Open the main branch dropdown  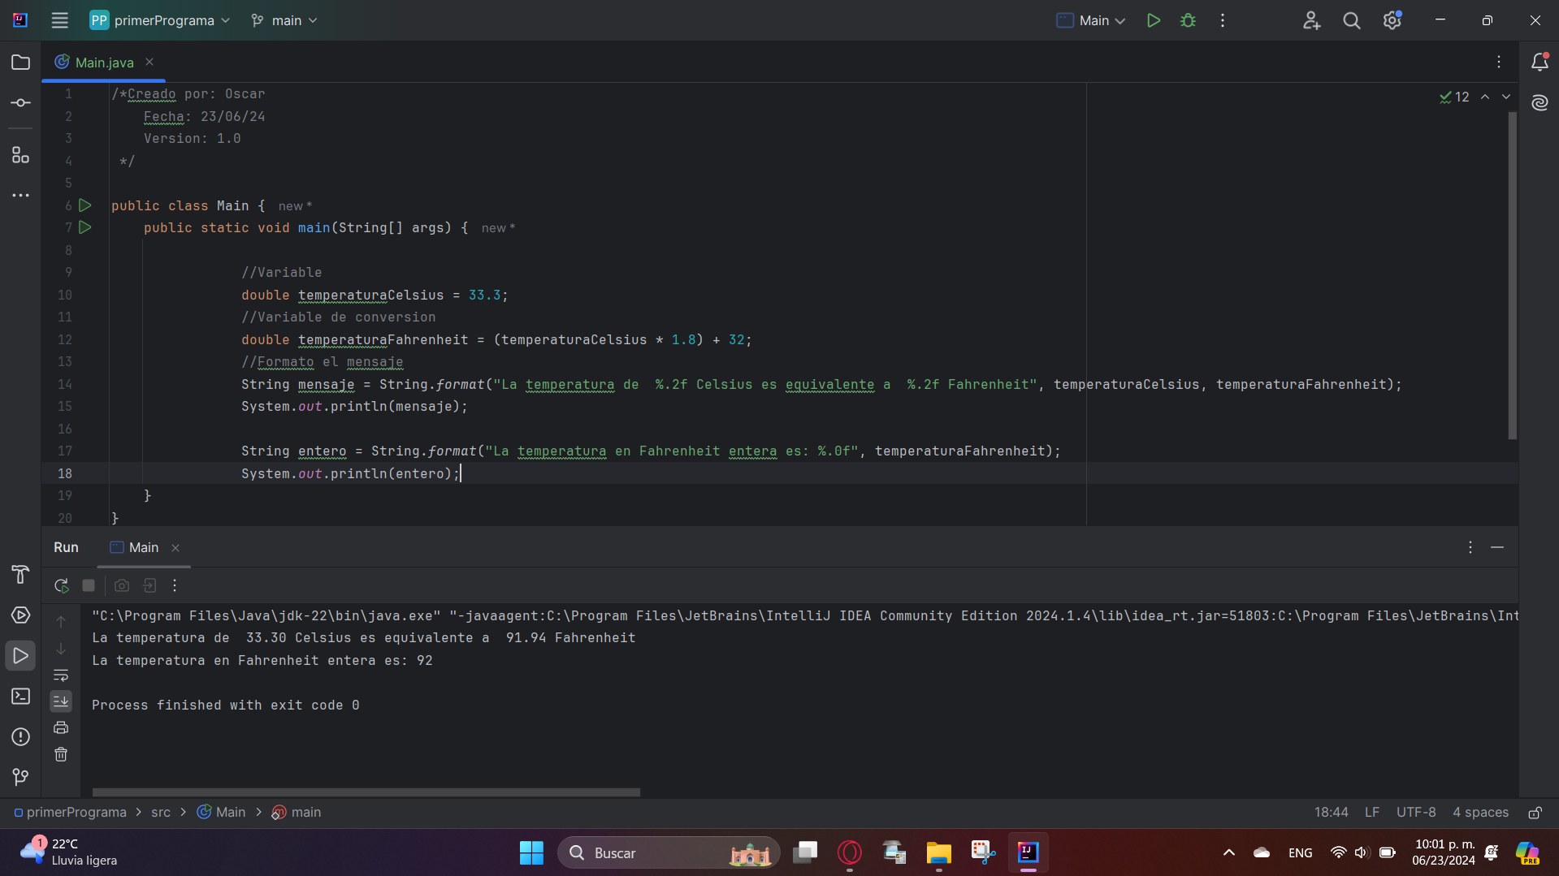point(284,20)
